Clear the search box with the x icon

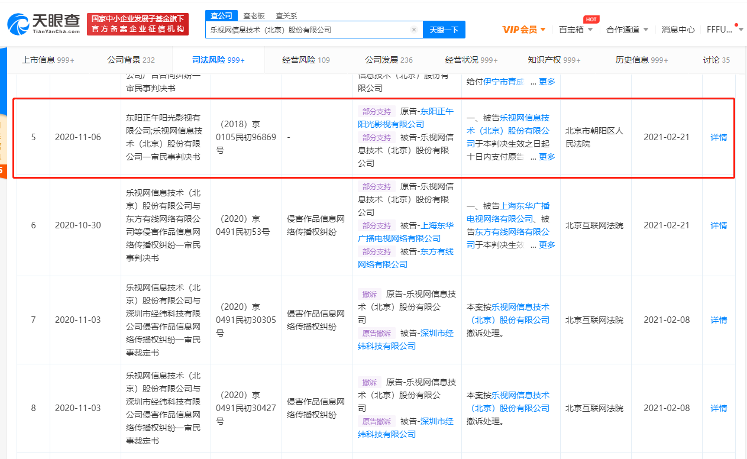pos(414,30)
